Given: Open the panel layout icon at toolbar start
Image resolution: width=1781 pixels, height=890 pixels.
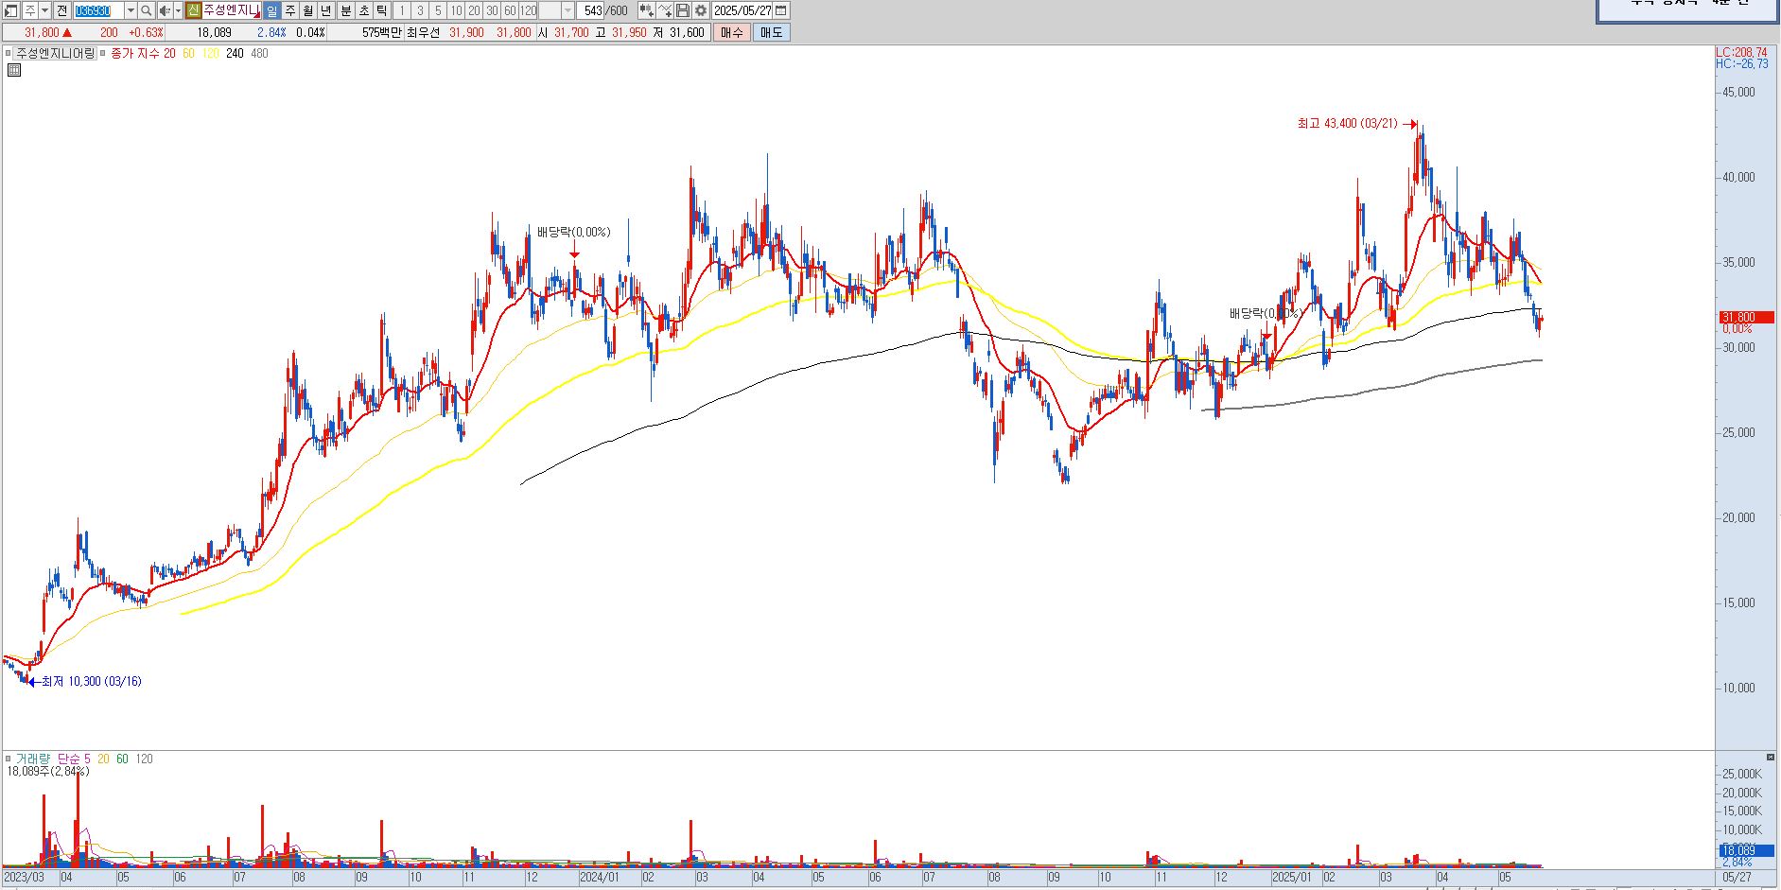Looking at the screenshot, I should 11,10.
